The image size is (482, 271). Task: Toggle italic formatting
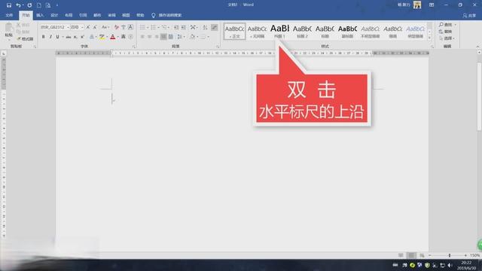pyautogui.click(x=50, y=37)
